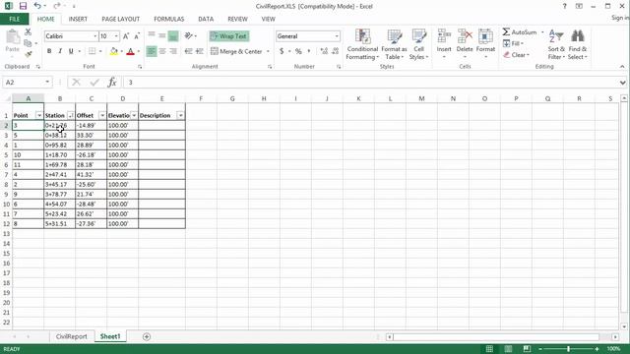This screenshot has height=354, width=630.
Task: Open the Elevation column filter dropdown
Action: tap(134, 116)
